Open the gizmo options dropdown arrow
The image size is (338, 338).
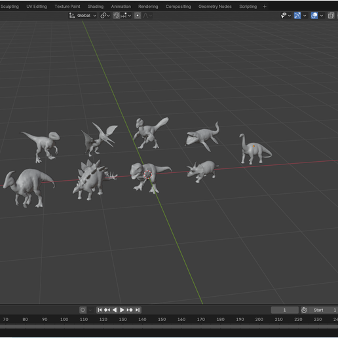[305, 16]
